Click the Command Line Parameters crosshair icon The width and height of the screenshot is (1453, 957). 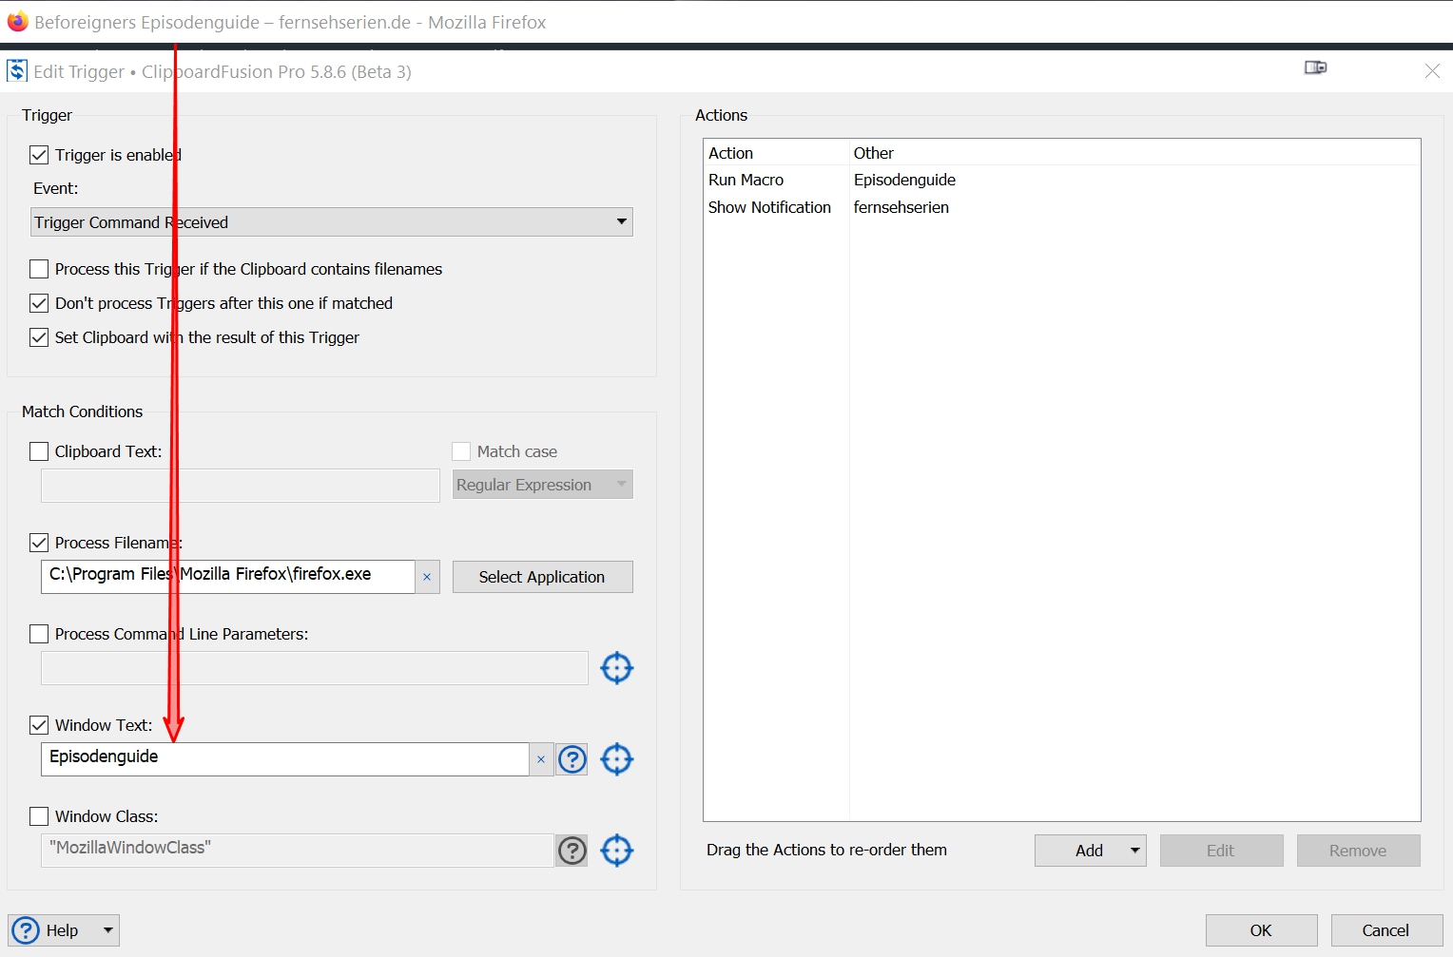[x=616, y=668]
